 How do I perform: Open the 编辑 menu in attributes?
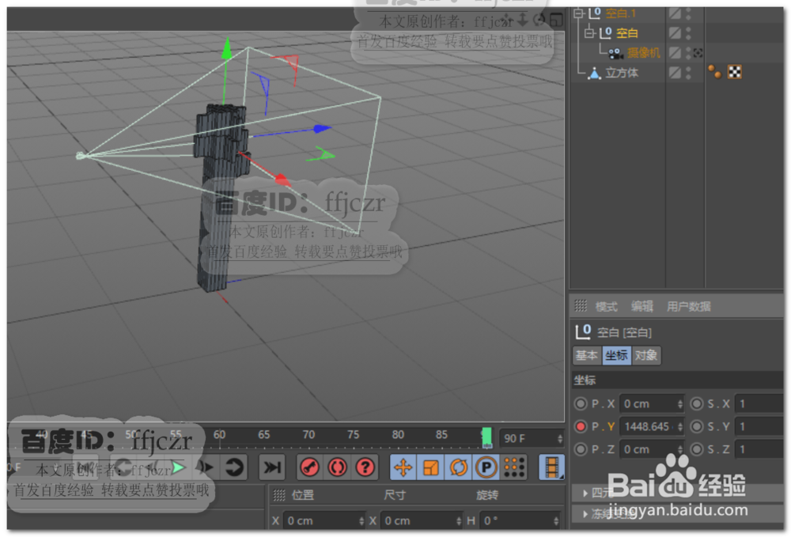(642, 307)
